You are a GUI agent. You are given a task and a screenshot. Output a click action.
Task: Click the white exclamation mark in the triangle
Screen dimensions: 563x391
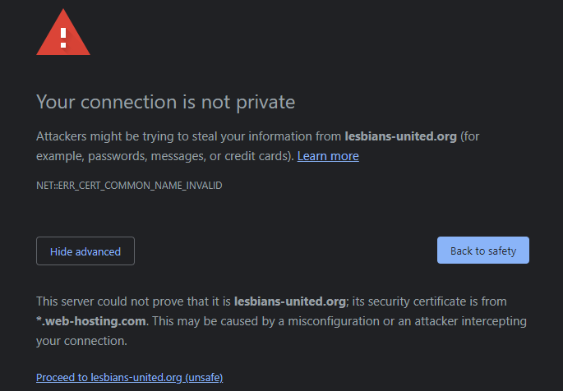tap(63, 38)
